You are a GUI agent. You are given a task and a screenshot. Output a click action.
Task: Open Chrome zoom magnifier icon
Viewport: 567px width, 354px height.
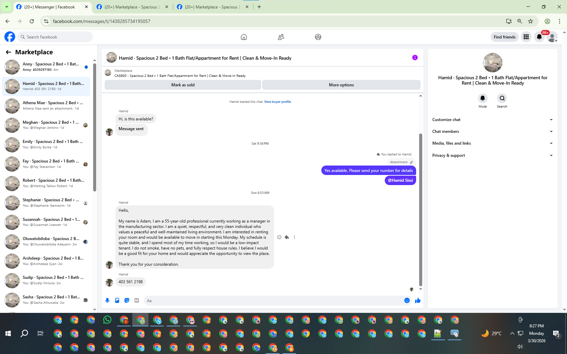click(520, 21)
